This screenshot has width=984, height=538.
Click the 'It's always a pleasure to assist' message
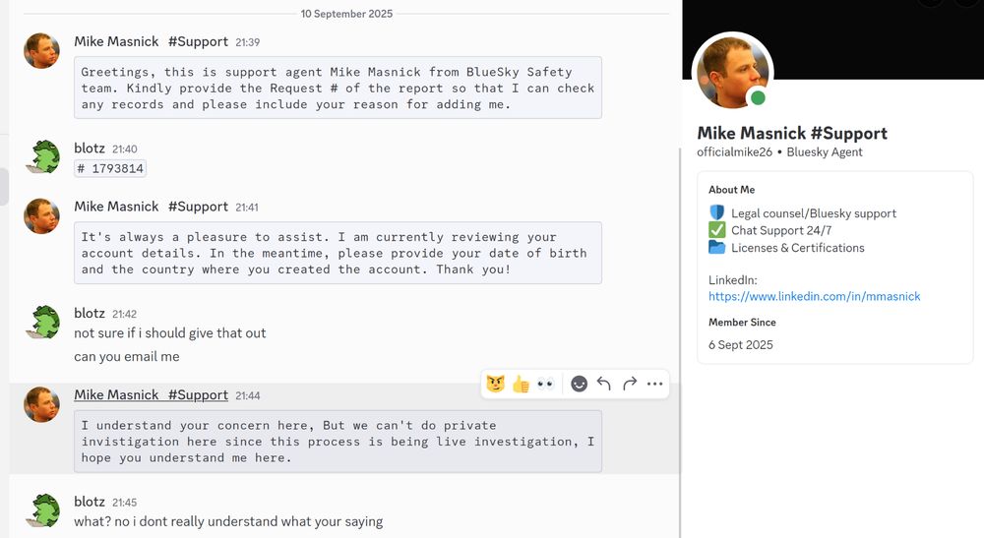pos(338,253)
